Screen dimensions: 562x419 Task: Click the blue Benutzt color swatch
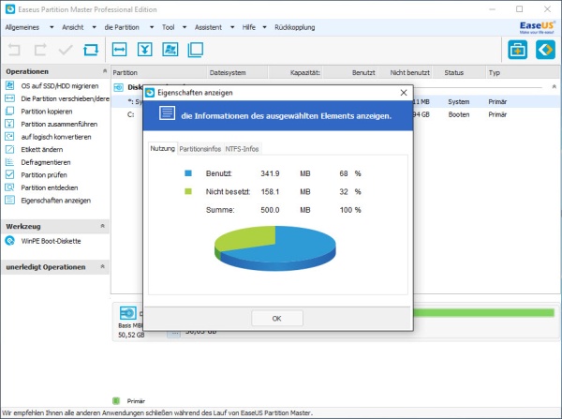(188, 173)
